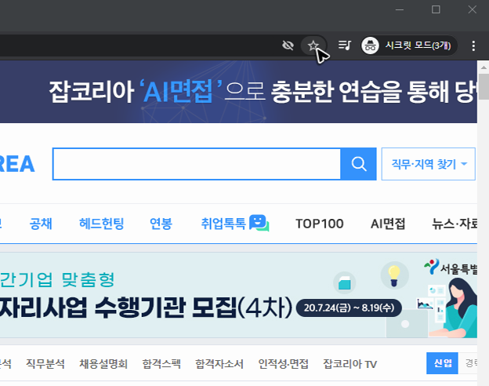This screenshot has width=489, height=386.
Task: Open the 공채 menu
Action: (x=41, y=224)
